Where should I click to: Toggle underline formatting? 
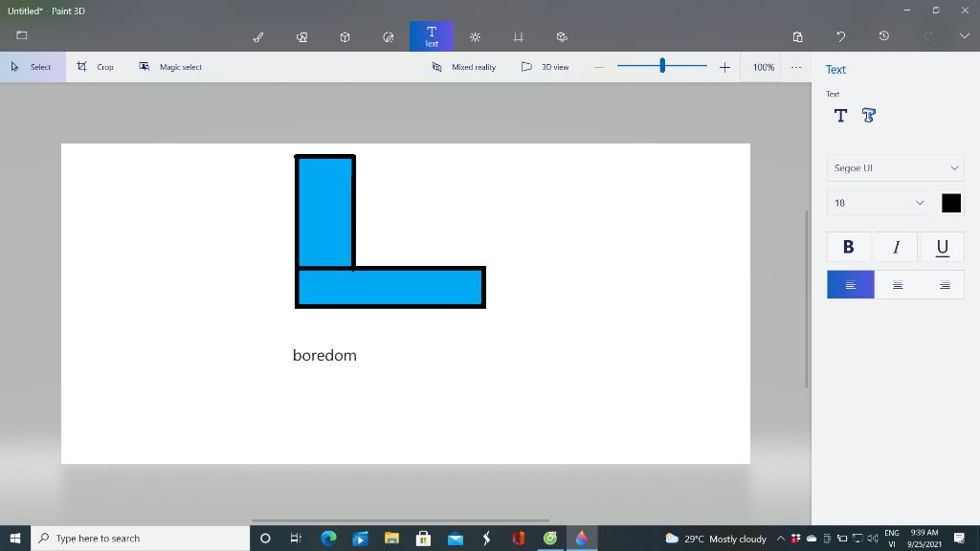pos(942,247)
